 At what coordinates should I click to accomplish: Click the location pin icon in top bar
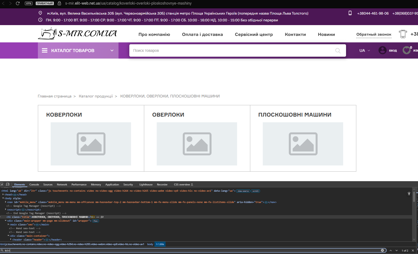(x=40, y=13)
